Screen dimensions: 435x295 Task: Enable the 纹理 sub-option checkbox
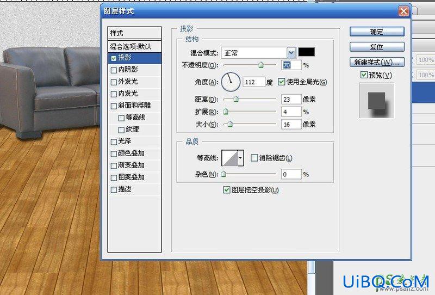click(x=121, y=130)
